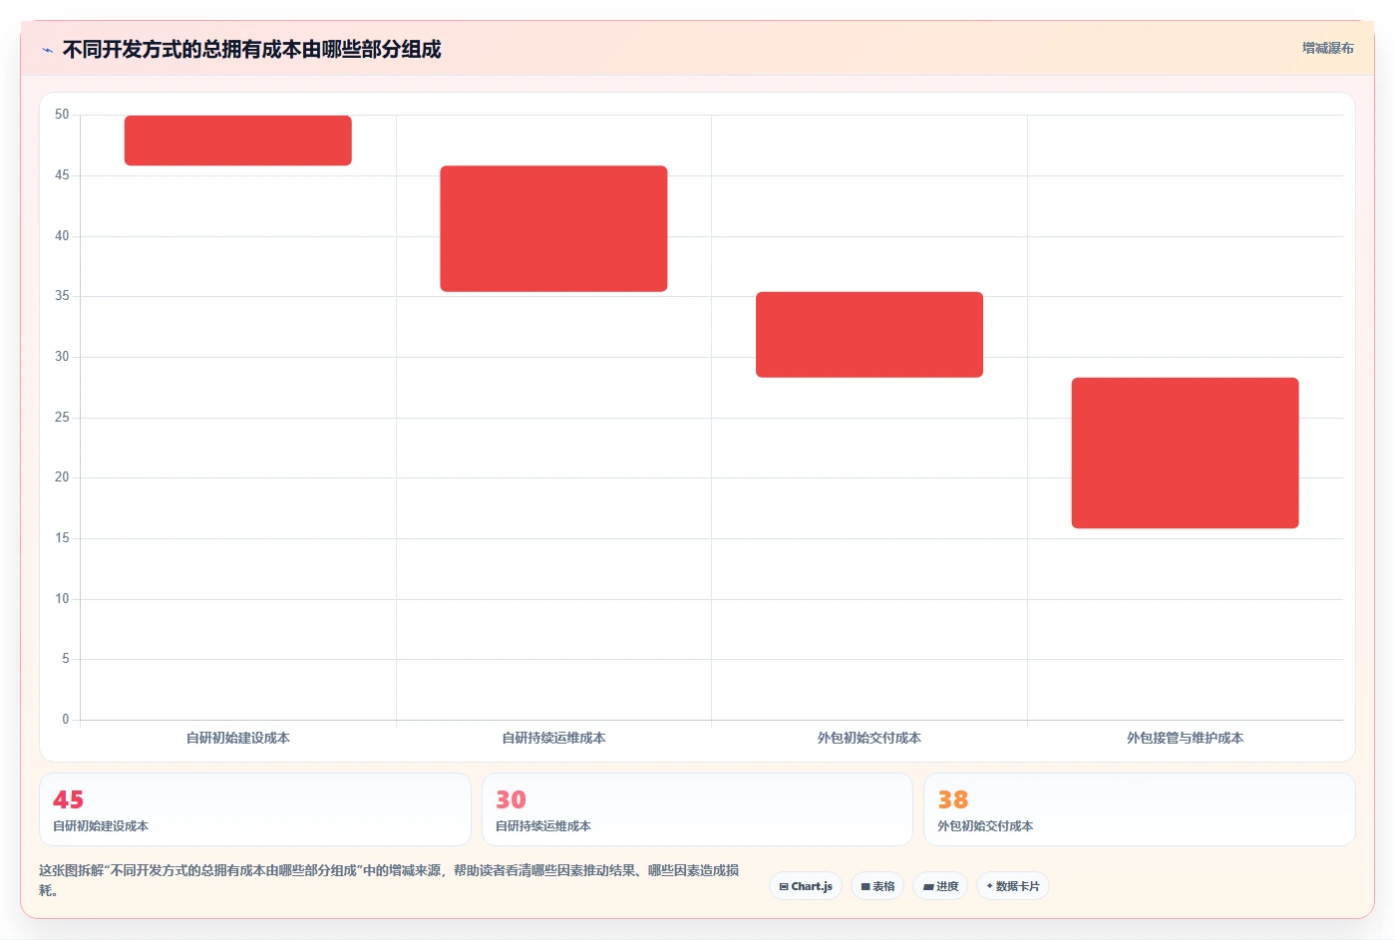Click x-axis label 外包初始交付成本
This screenshot has width=1395, height=940.
tap(870, 738)
